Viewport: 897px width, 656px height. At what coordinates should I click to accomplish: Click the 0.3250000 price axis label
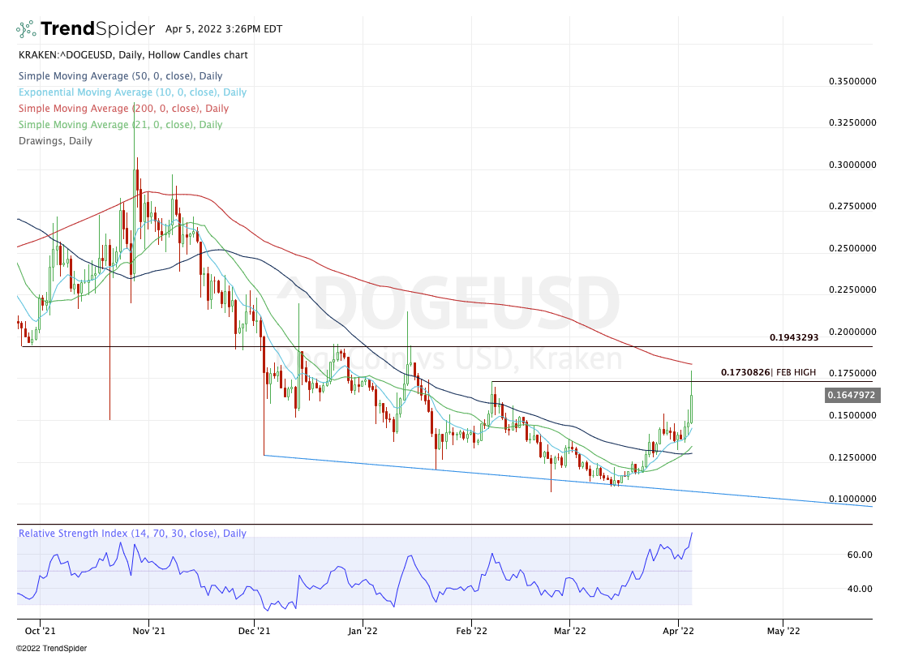tap(852, 122)
